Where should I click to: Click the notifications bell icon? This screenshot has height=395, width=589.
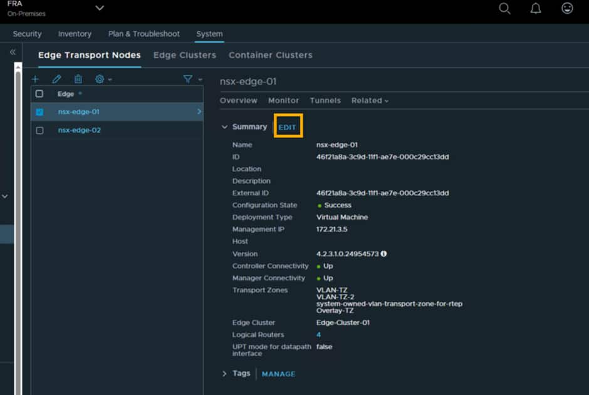(535, 9)
